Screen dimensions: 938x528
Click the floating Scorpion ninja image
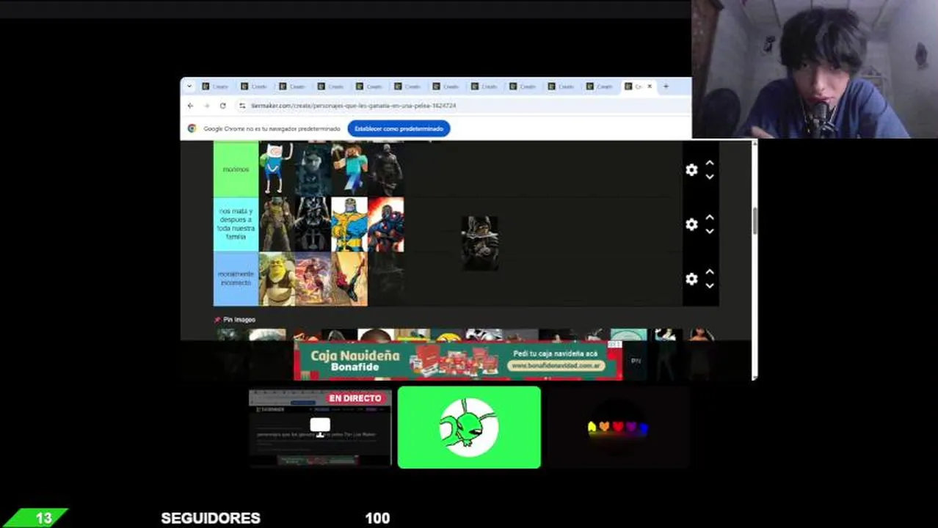click(480, 243)
